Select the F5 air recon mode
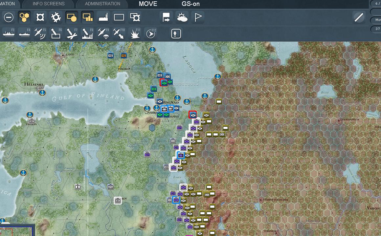The width and height of the screenshot is (381, 236). [x=40, y=33]
